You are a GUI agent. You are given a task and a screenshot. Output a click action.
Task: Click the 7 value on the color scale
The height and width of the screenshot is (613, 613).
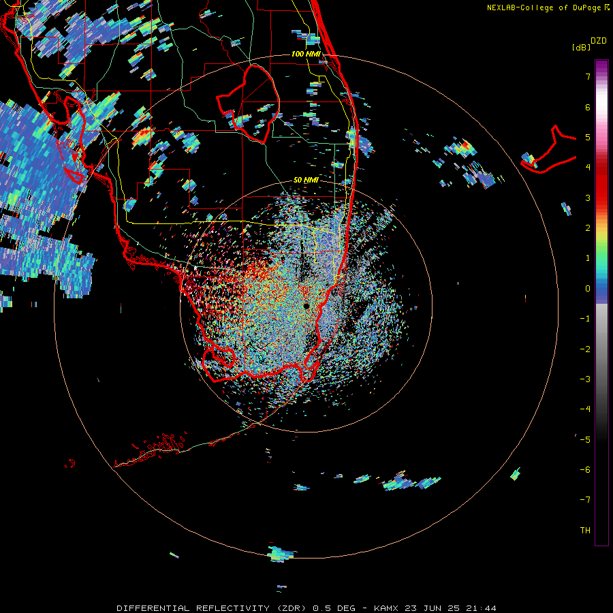point(588,76)
